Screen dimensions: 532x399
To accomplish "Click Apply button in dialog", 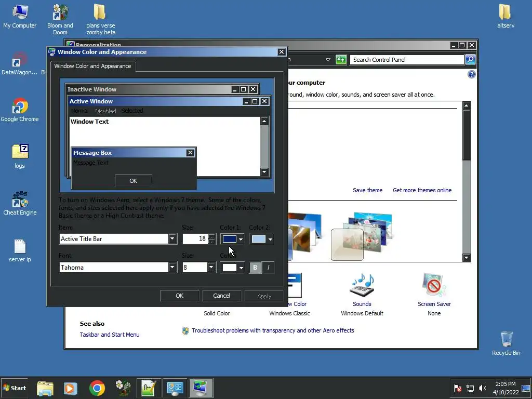I will coord(264,296).
